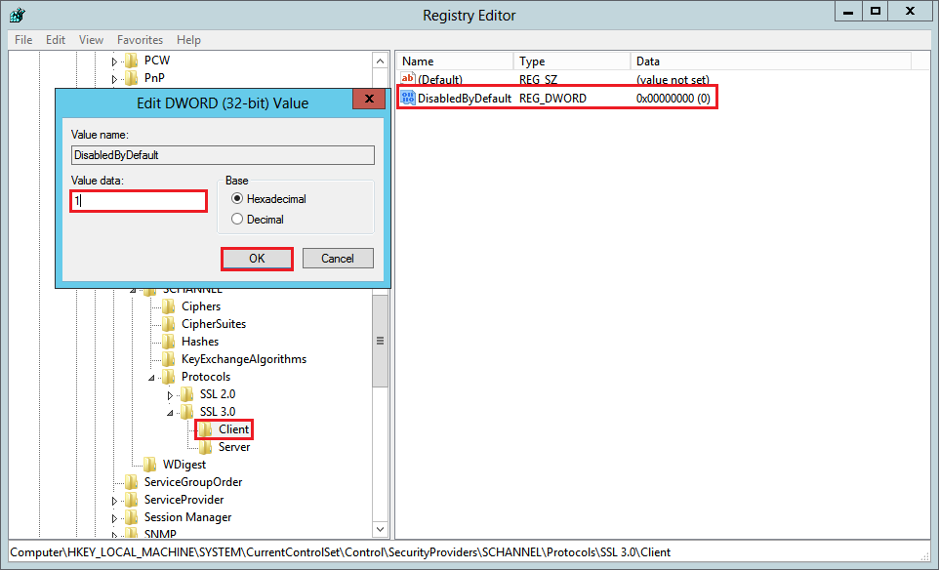Click into the Value data field

(139, 201)
